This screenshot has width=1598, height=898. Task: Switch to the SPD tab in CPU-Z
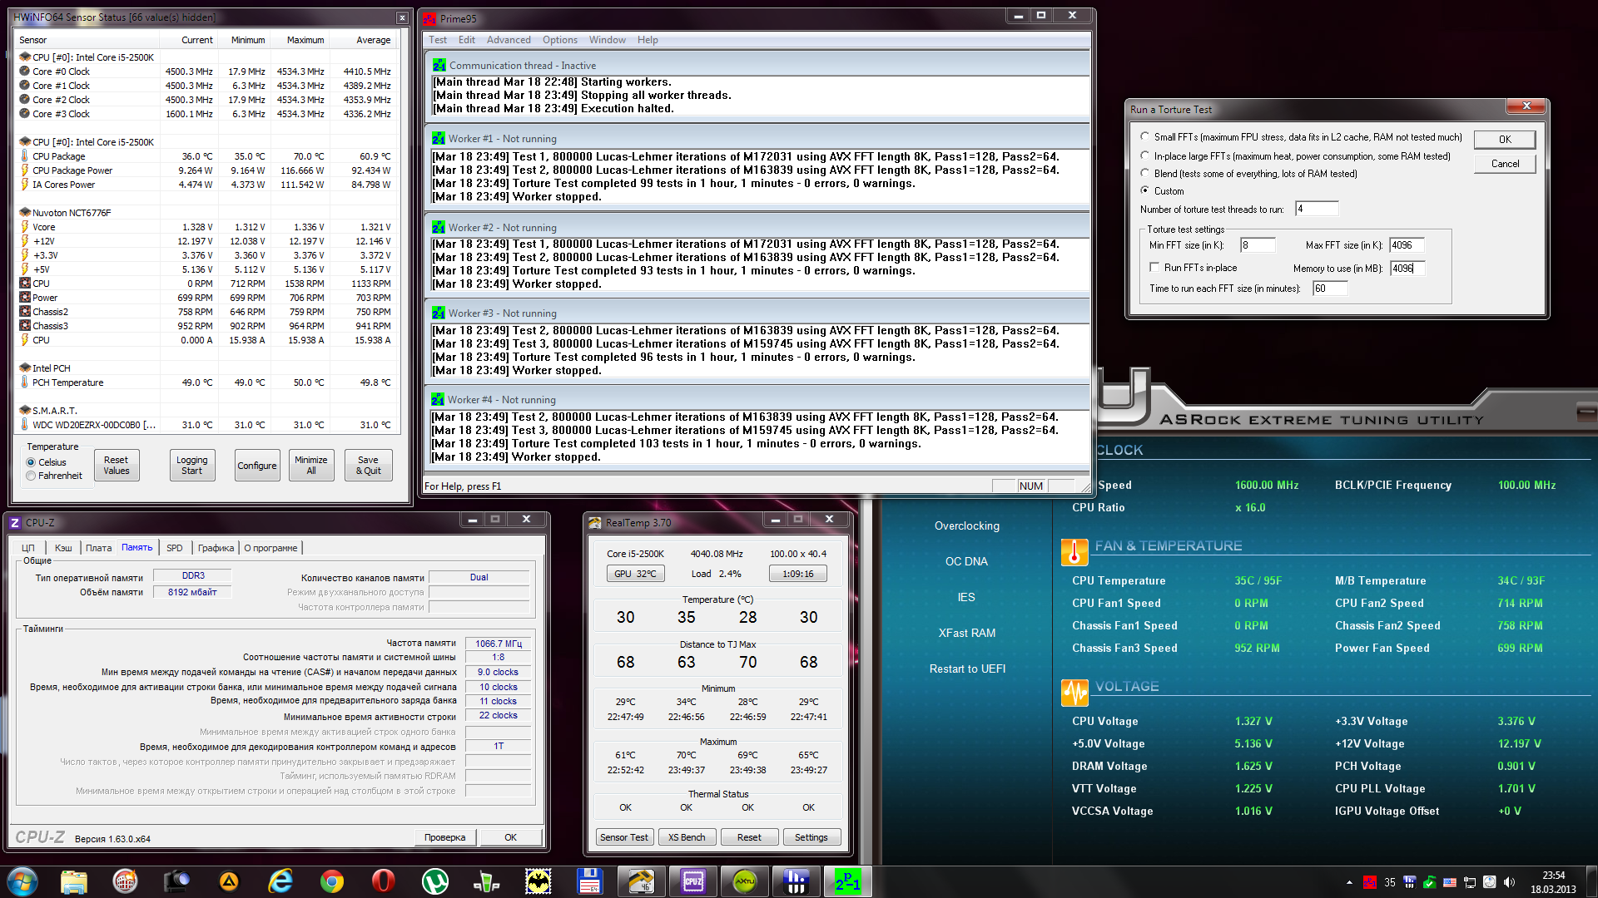(174, 548)
